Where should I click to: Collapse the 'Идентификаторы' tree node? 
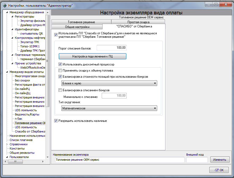[x=12, y=30]
